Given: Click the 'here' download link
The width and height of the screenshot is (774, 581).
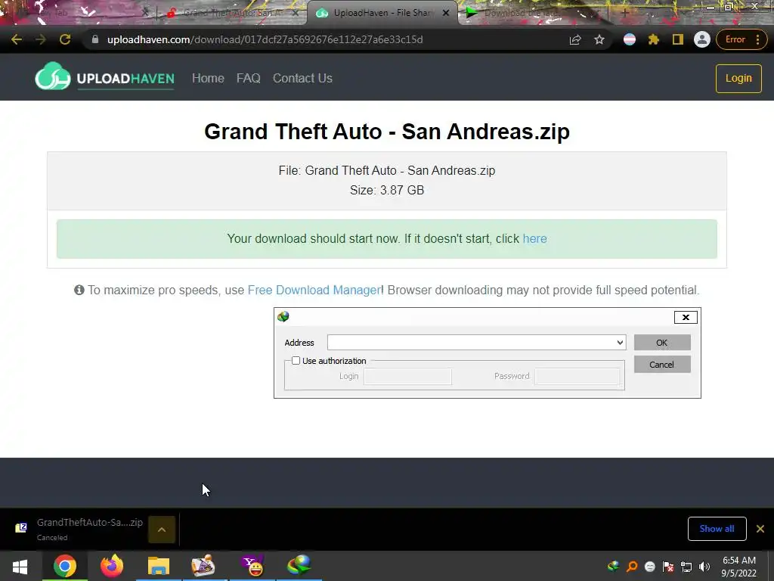Looking at the screenshot, I should (534, 238).
